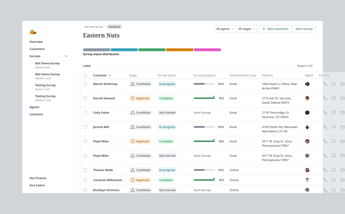
Task: Click phone icon in Theresa Webb's row
Action: [x=325, y=170]
